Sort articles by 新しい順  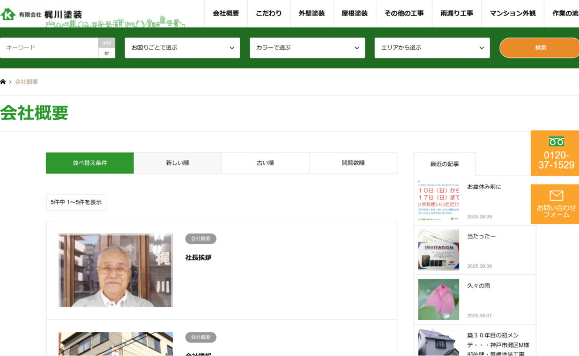177,163
